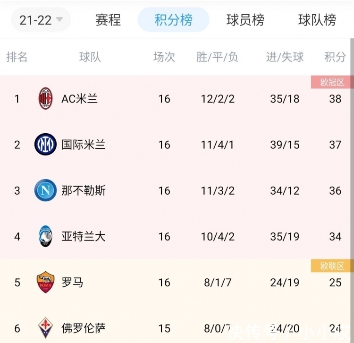Viewport: 354px width, 343px height.
Task: Select the 亚特兰大 team name
Action: 84,236
